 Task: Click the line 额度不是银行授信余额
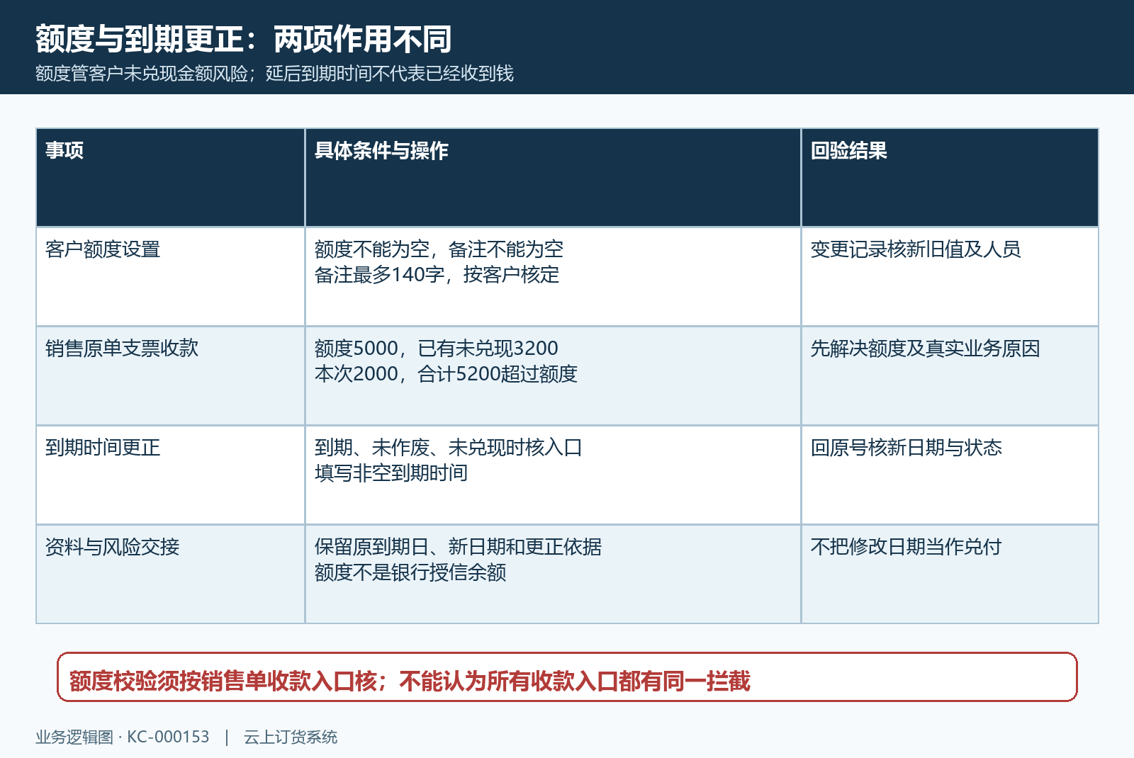click(410, 572)
